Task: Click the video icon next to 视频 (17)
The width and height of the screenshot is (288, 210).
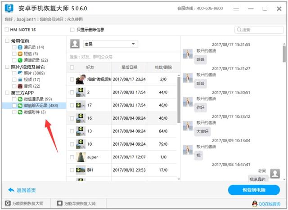Action: pos(20,80)
